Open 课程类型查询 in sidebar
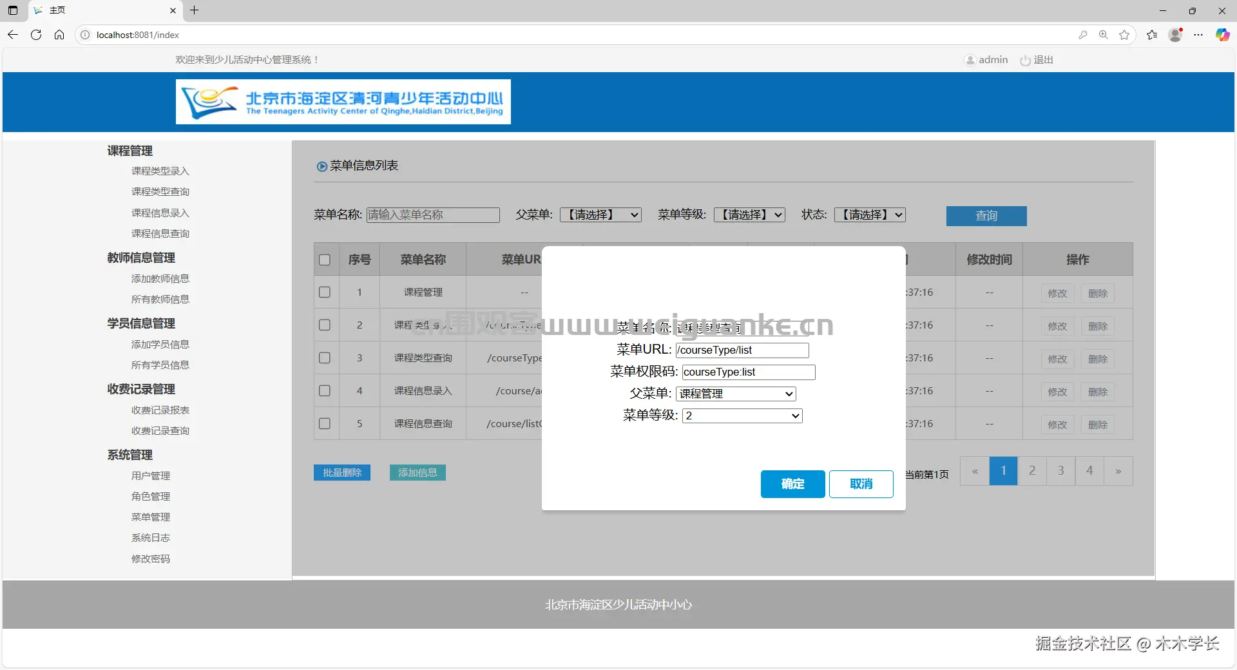The image size is (1237, 670). click(x=160, y=191)
